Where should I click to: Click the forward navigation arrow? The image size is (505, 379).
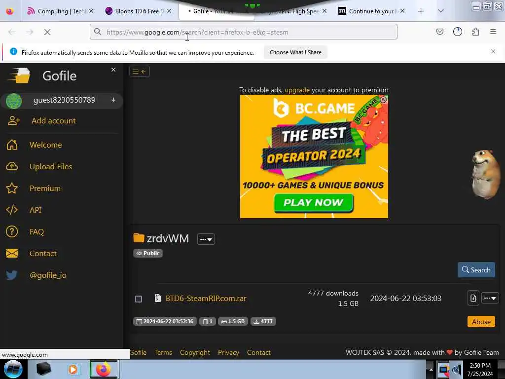pos(30,32)
